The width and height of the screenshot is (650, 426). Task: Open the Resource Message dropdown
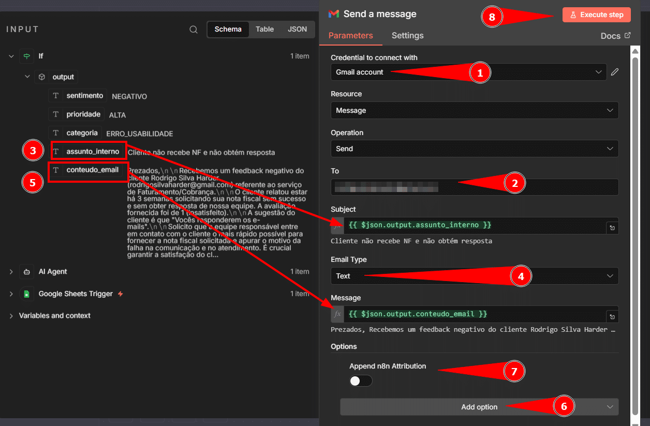point(475,110)
